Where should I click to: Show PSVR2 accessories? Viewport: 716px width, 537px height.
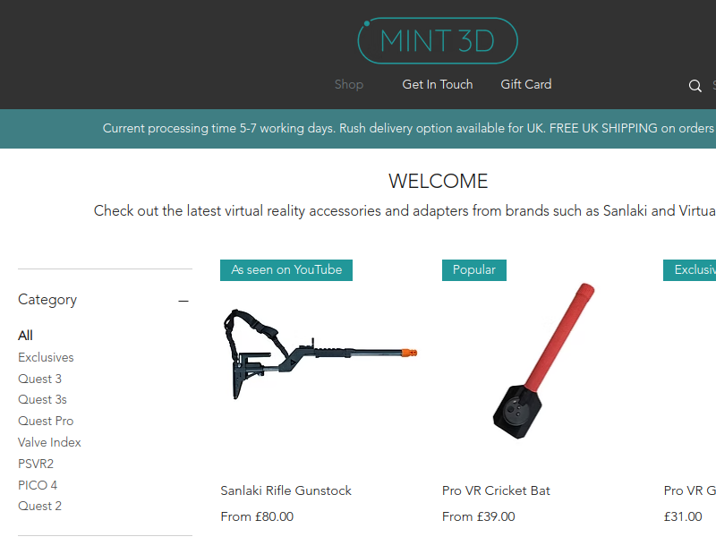coord(36,464)
